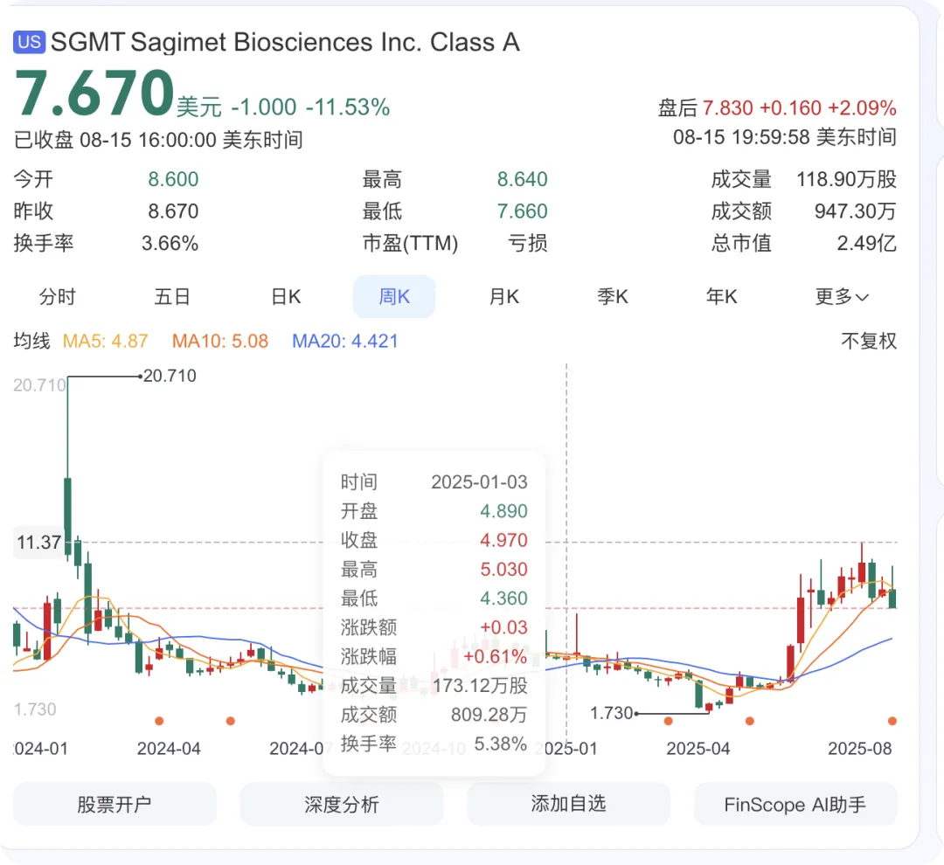Click orange dot right of 1.730 low label
944x865 pixels.
(x=669, y=721)
